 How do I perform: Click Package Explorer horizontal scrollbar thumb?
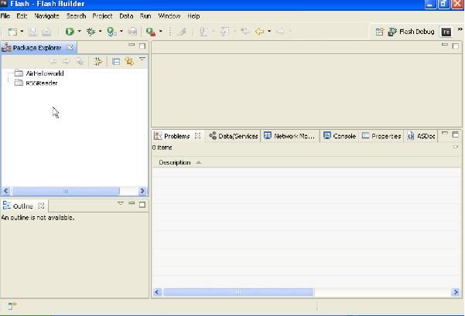pyautogui.click(x=66, y=191)
